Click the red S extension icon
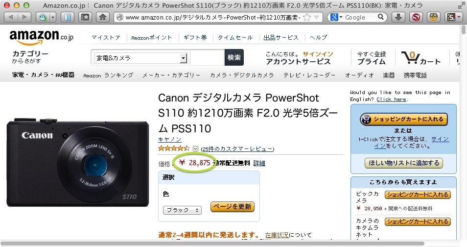Screen dimensions: 467x247 [x=416, y=17]
